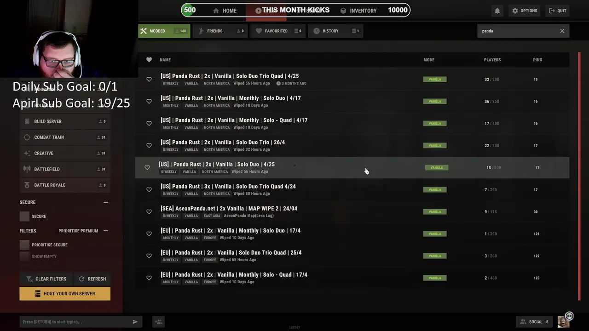Select [US] Panda Rust 3x Vanilla 4/24 server
The width and height of the screenshot is (589, 331).
pyautogui.click(x=352, y=189)
